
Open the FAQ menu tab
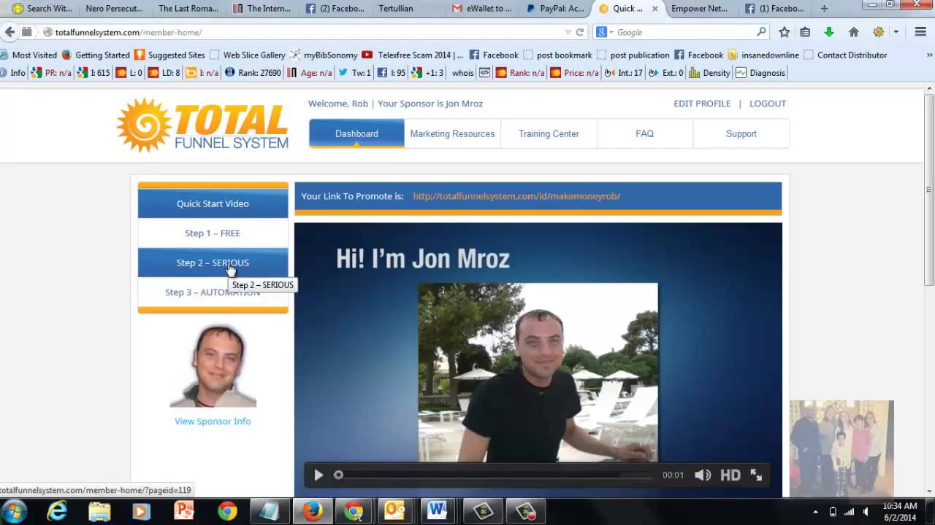(x=644, y=133)
